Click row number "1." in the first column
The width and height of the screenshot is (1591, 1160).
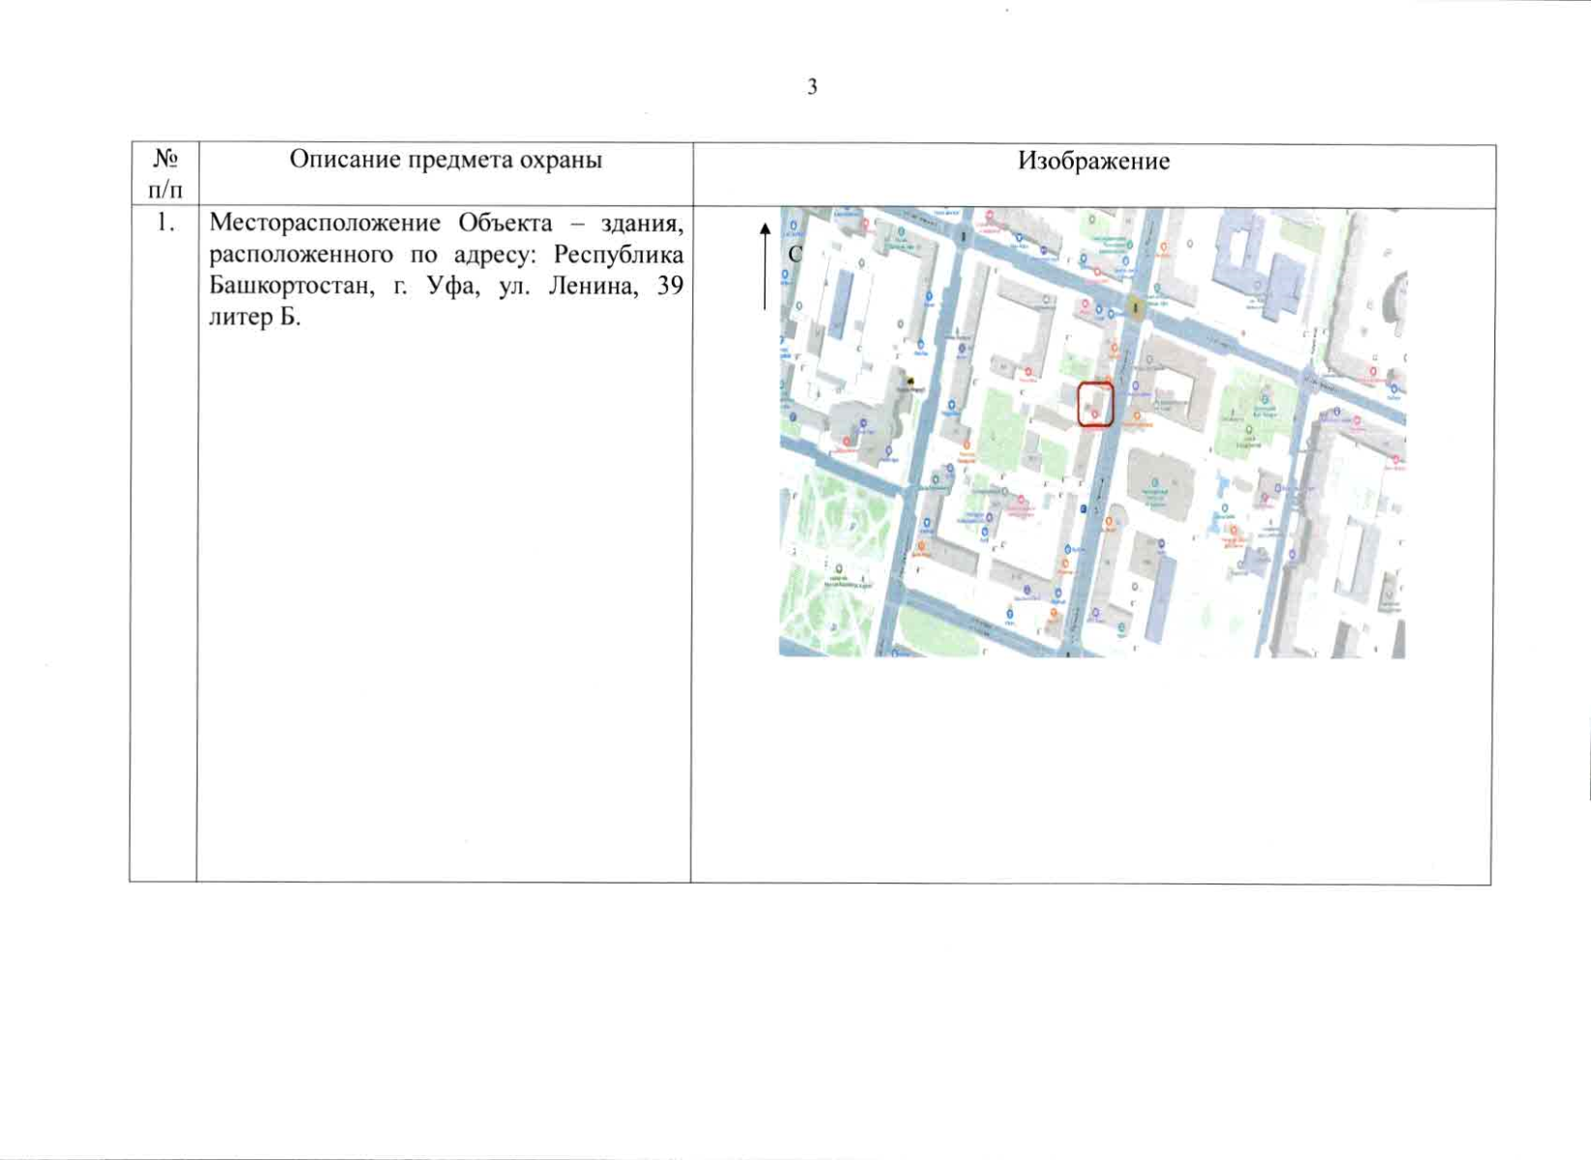(165, 223)
